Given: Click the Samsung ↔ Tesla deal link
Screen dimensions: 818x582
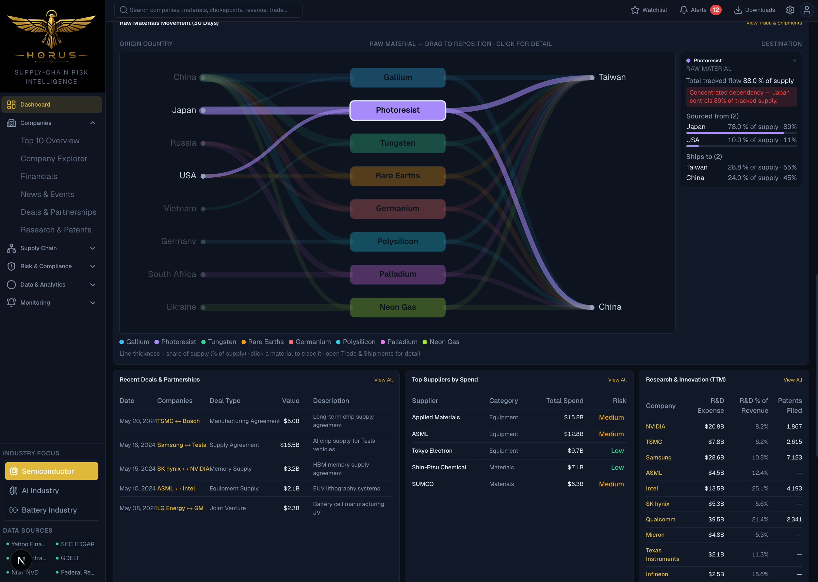Looking at the screenshot, I should pyautogui.click(x=182, y=445).
